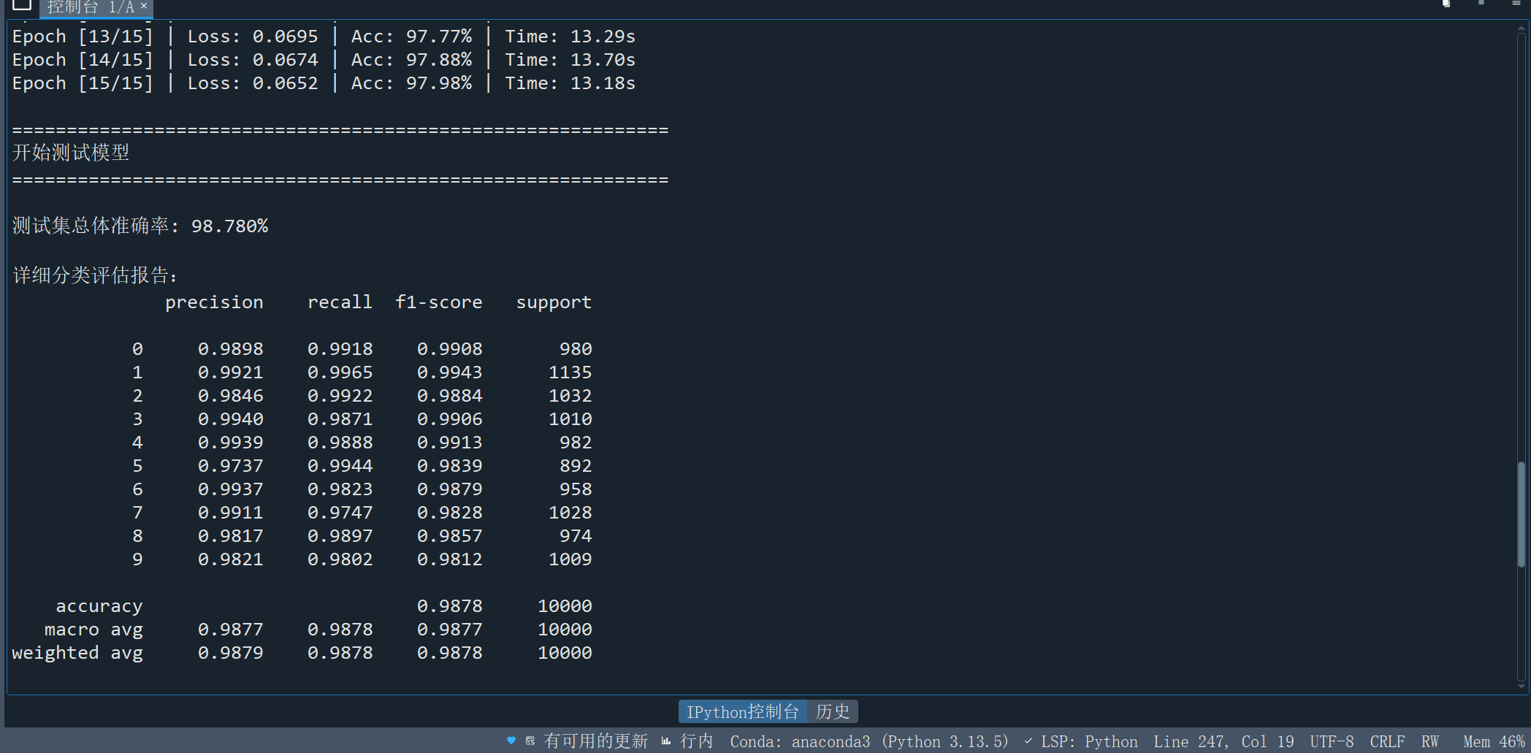Click the accuracy f1-score value 0.9878
The image size is (1531, 753).
coord(449,606)
